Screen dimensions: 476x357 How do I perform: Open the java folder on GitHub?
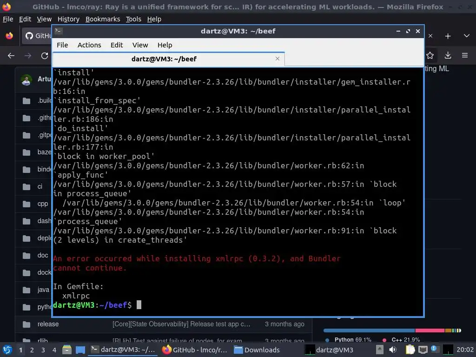click(43, 290)
